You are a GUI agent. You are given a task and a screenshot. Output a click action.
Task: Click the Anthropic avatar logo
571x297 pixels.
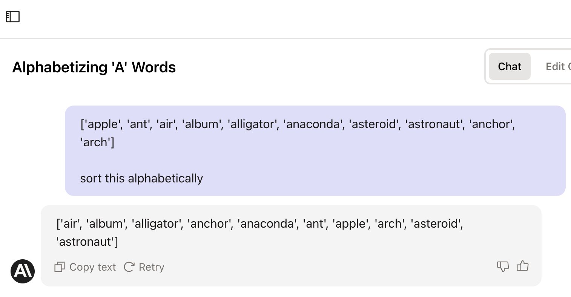click(x=23, y=271)
